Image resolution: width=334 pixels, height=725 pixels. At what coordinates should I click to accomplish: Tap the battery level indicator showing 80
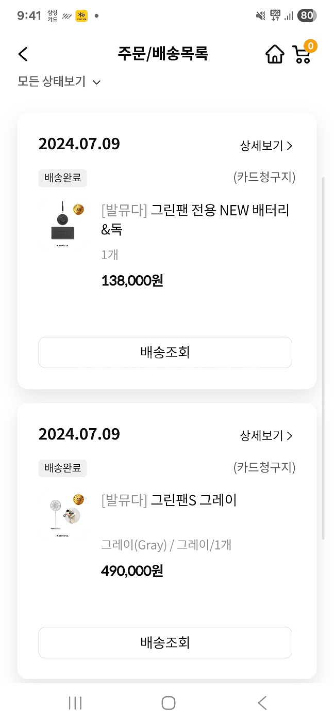(307, 15)
